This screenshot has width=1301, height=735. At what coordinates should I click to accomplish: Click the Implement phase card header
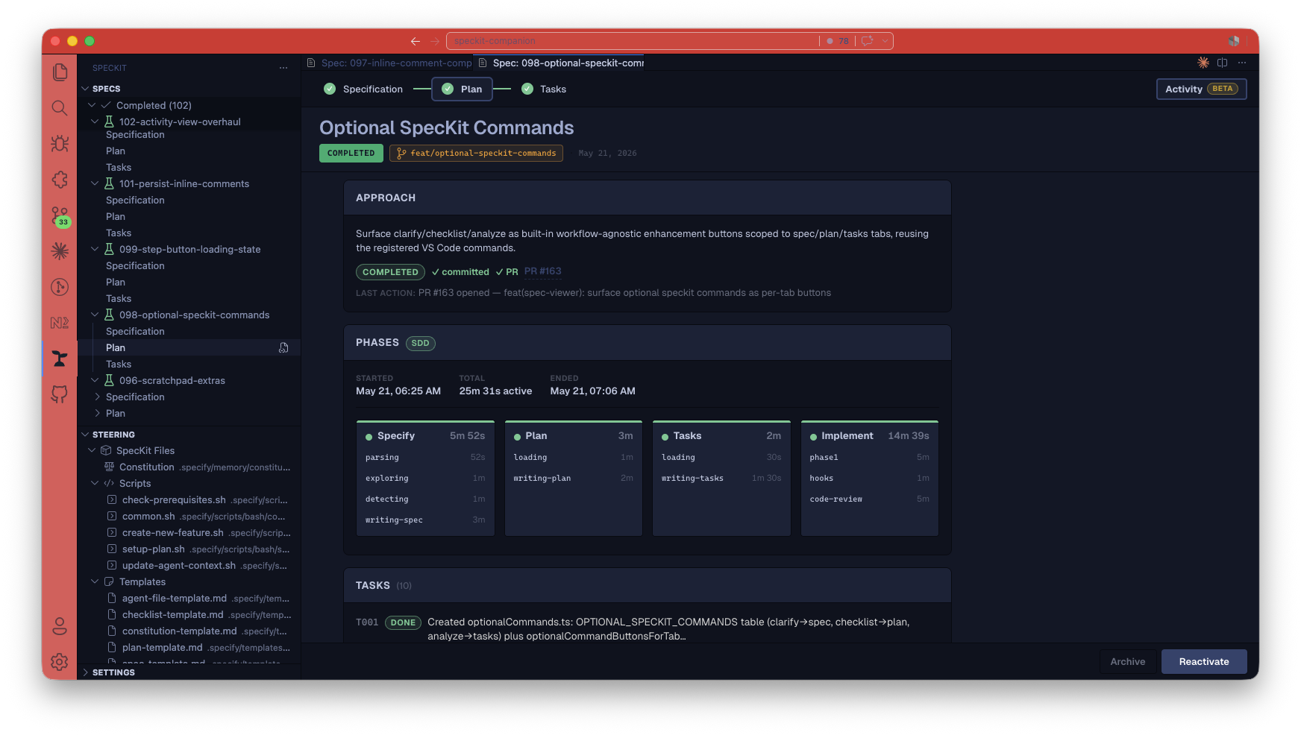point(869,436)
